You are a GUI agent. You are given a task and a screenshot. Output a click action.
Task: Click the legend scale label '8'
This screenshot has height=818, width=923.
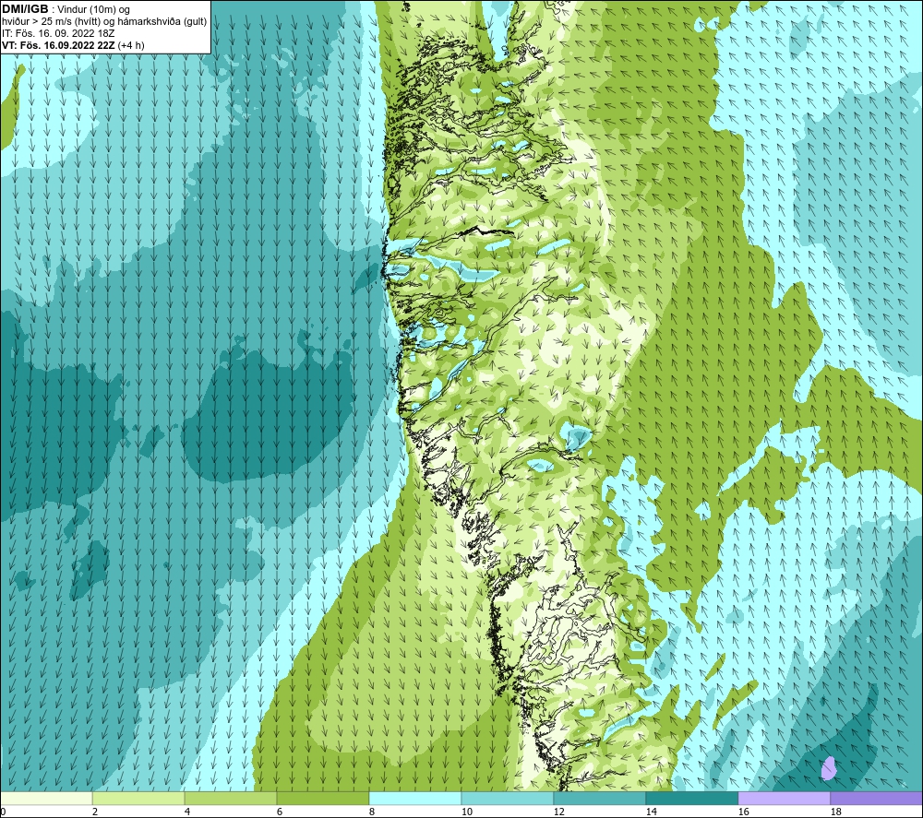point(374,812)
